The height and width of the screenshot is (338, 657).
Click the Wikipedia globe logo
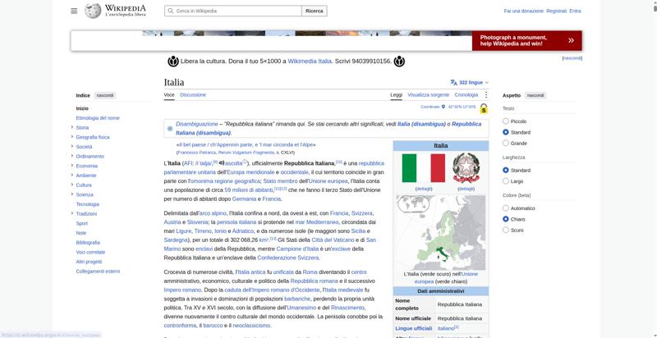[x=93, y=11]
